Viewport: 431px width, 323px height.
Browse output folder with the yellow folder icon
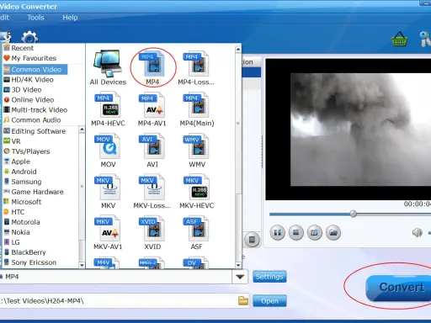(x=243, y=300)
